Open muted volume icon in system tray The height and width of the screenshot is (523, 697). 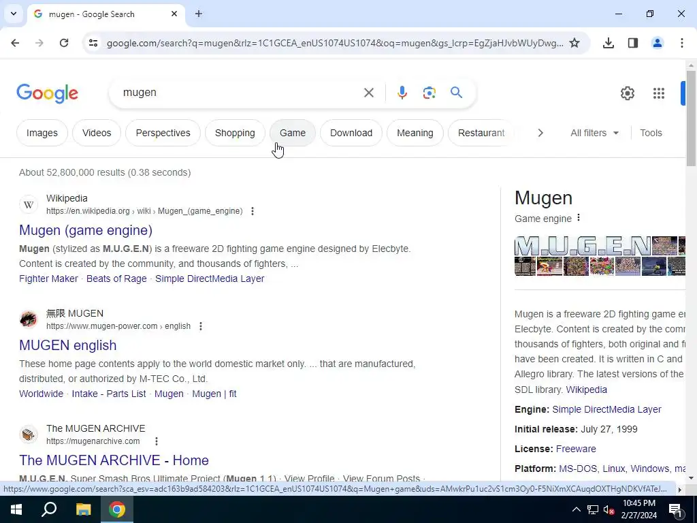click(x=609, y=509)
